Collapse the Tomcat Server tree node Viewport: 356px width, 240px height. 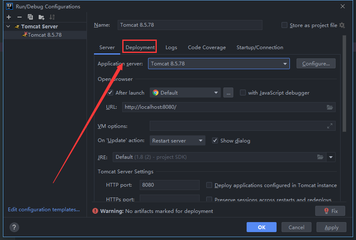(8, 26)
